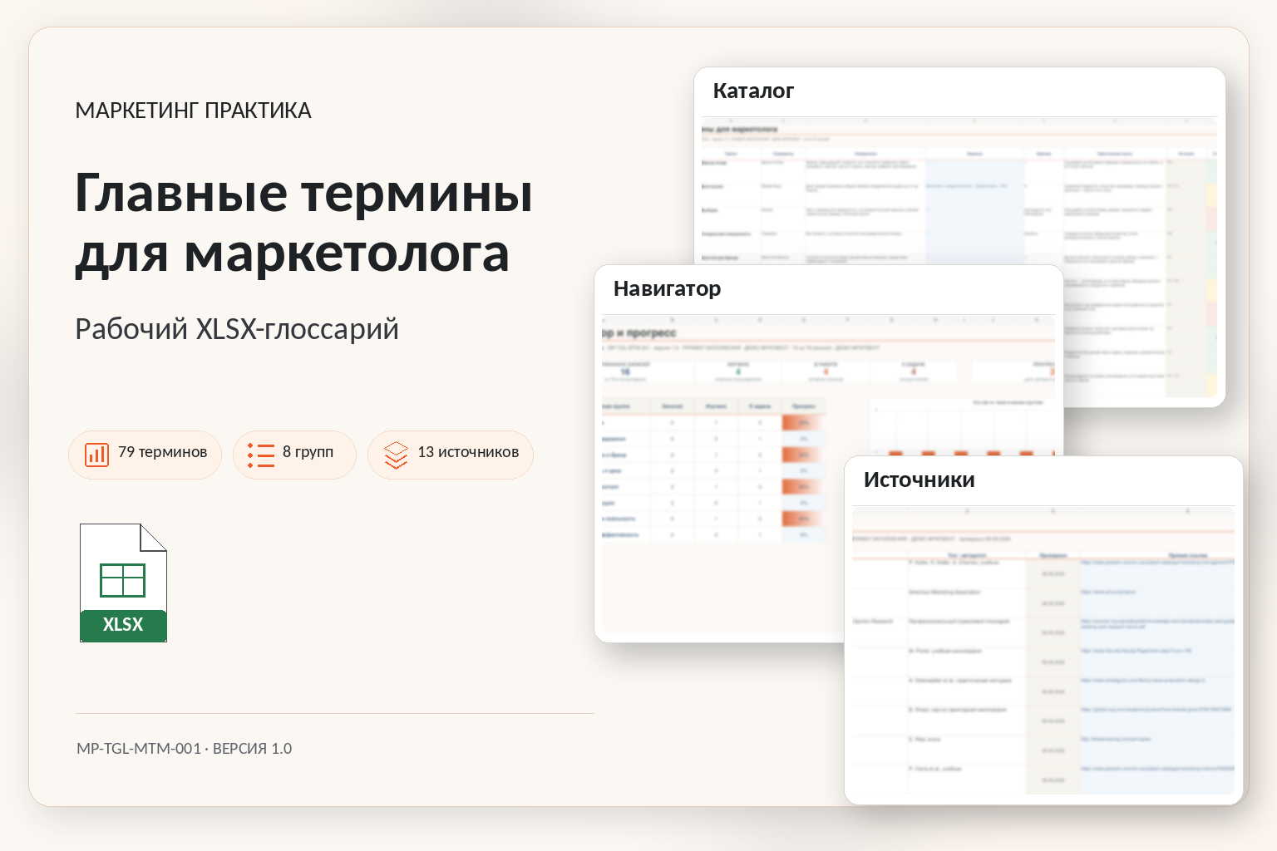Click the subtitle Рабочий XLSX-глоссарий
1277x851 pixels.
(x=237, y=329)
